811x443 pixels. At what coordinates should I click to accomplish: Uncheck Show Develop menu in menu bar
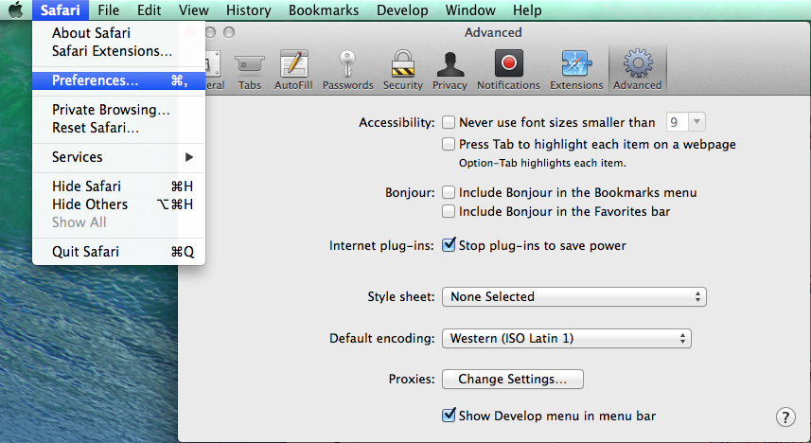[449, 415]
